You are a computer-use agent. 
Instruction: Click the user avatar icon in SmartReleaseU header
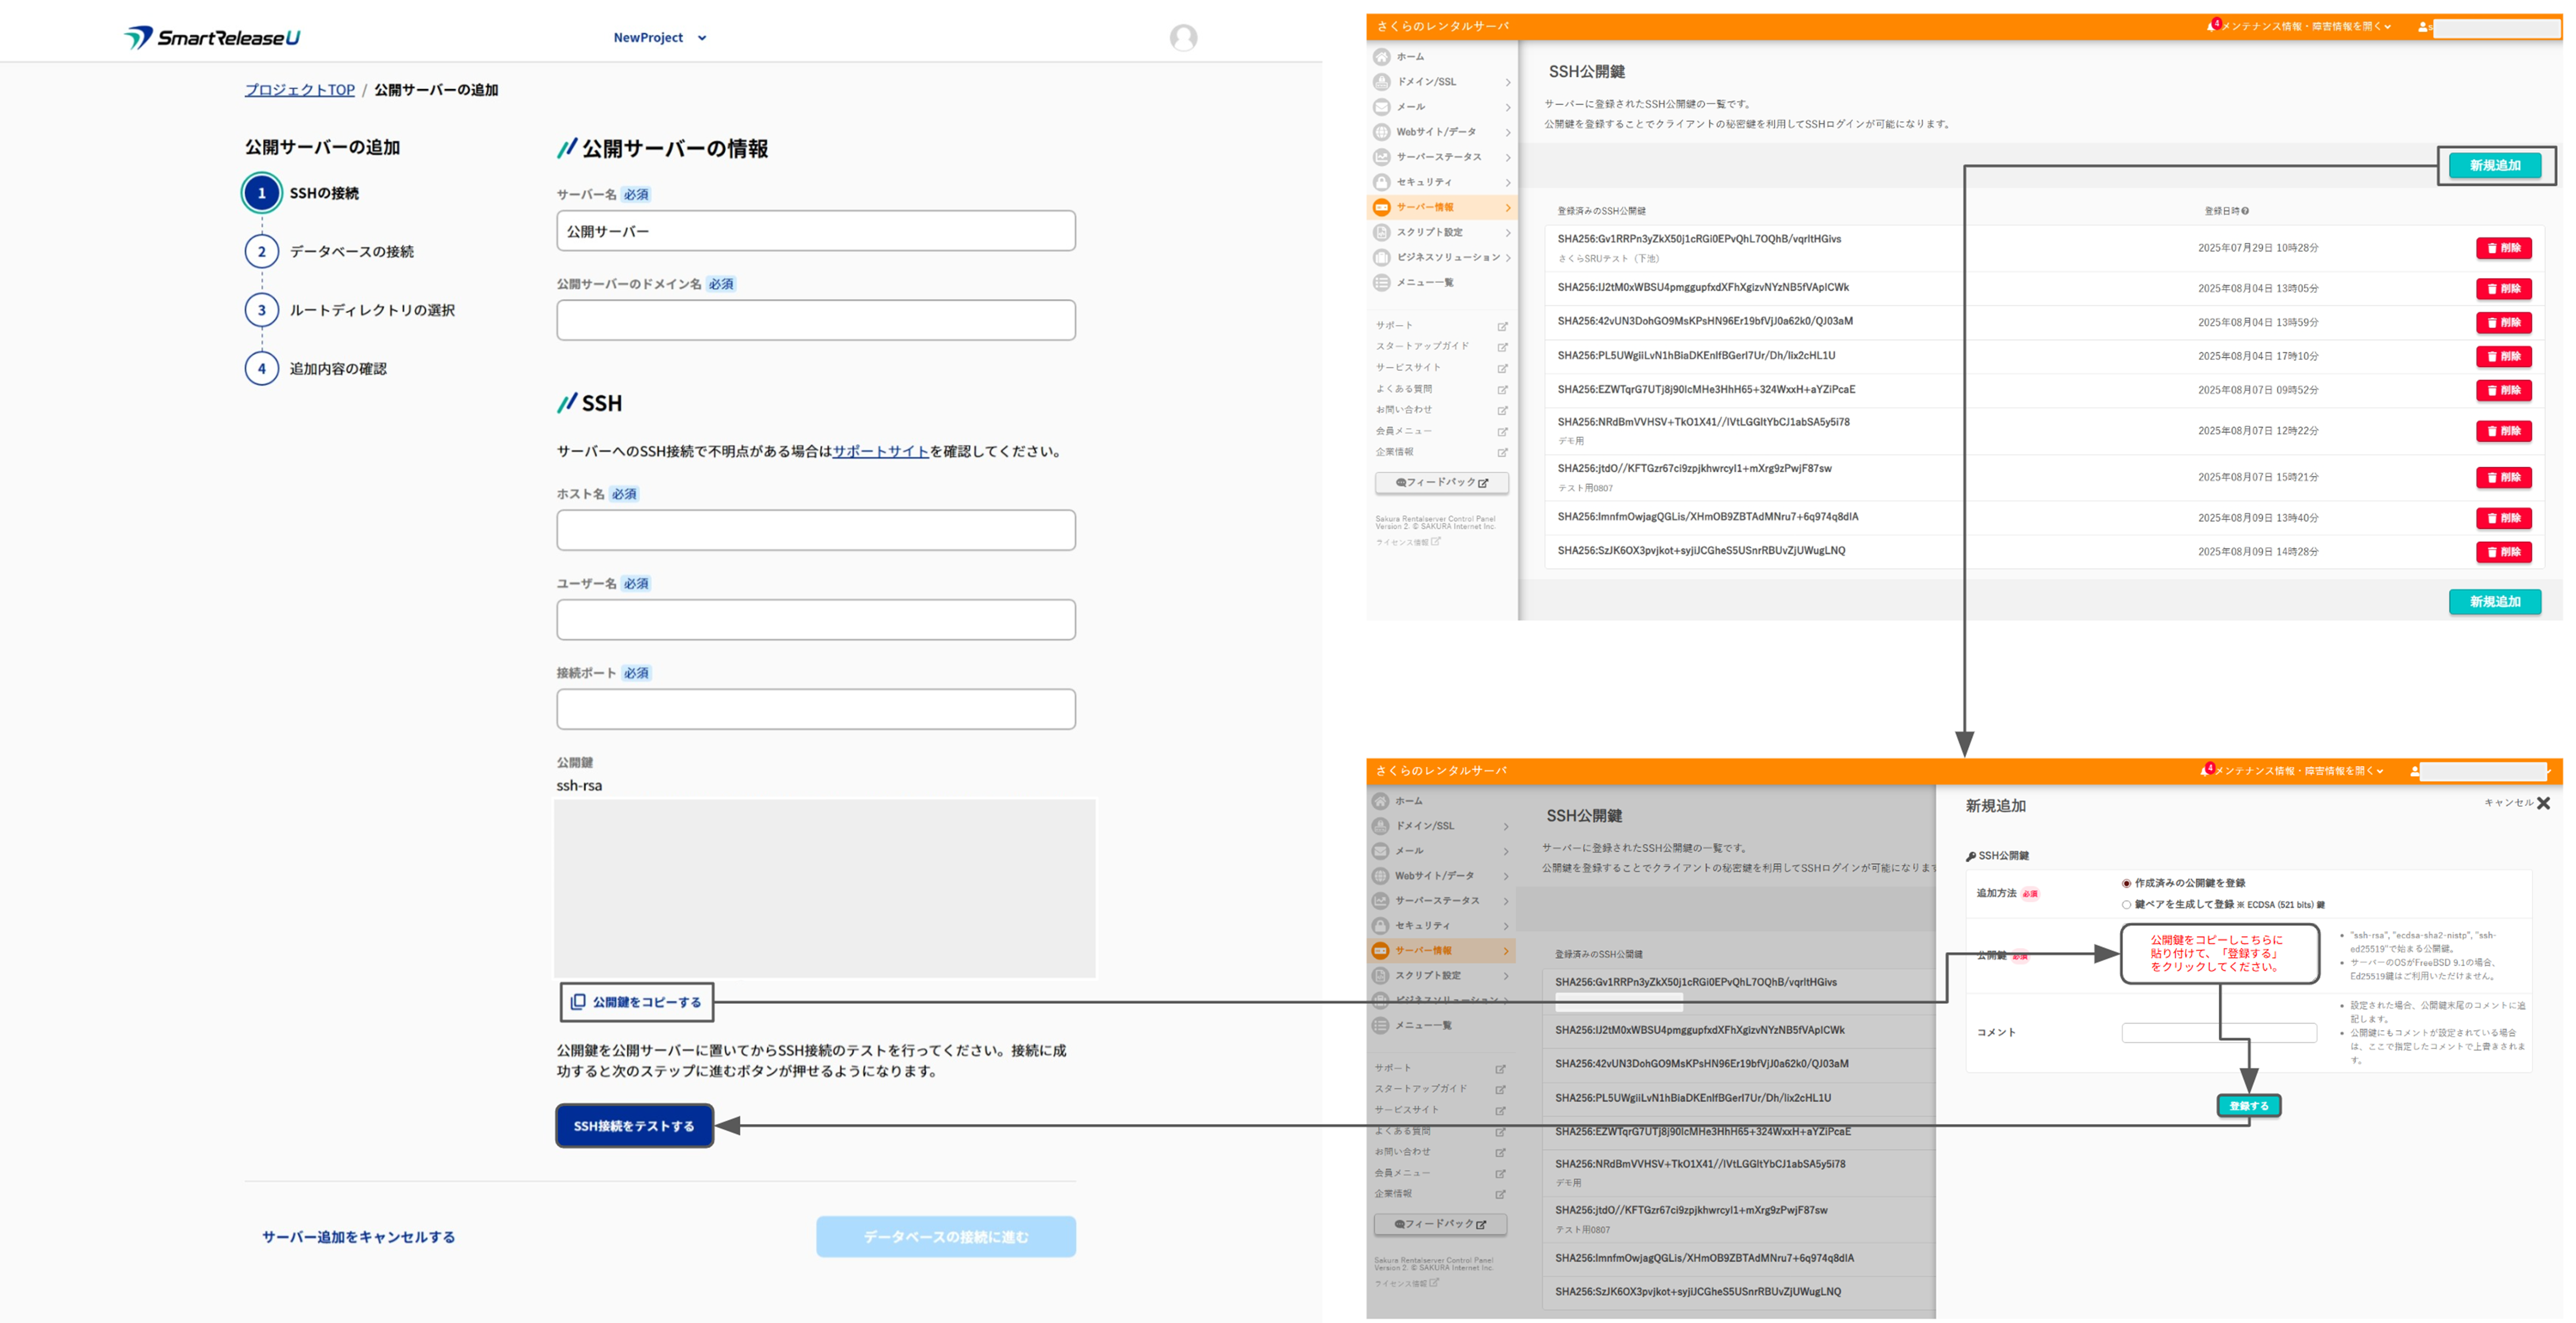coord(1183,38)
